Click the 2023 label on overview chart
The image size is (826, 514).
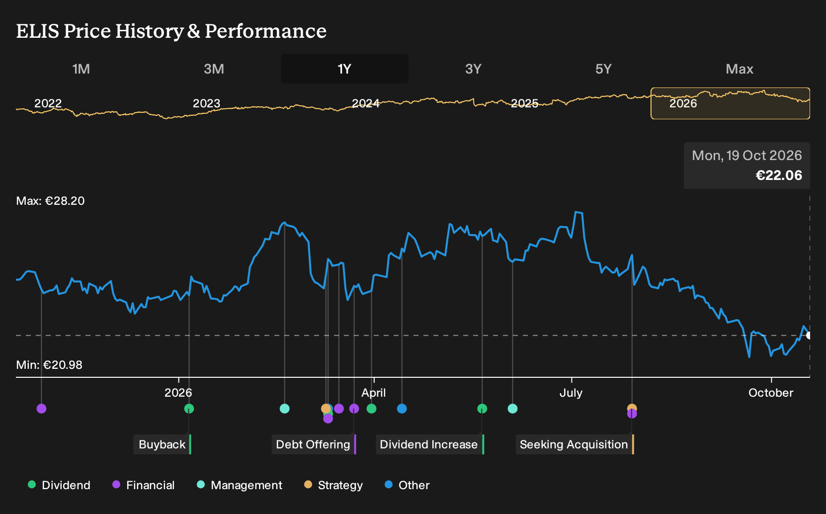206,103
